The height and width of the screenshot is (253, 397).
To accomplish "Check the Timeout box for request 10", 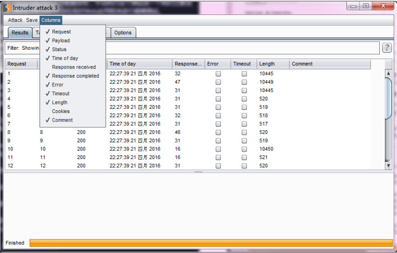I will [x=244, y=149].
